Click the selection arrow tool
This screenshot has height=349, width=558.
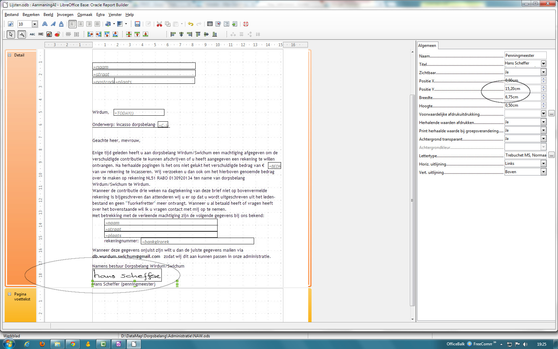[x=11, y=34]
